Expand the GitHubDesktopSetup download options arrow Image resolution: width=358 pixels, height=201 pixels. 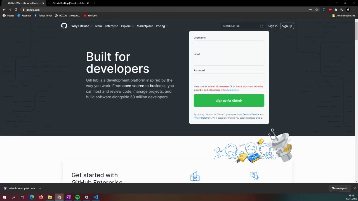[x=40, y=188]
